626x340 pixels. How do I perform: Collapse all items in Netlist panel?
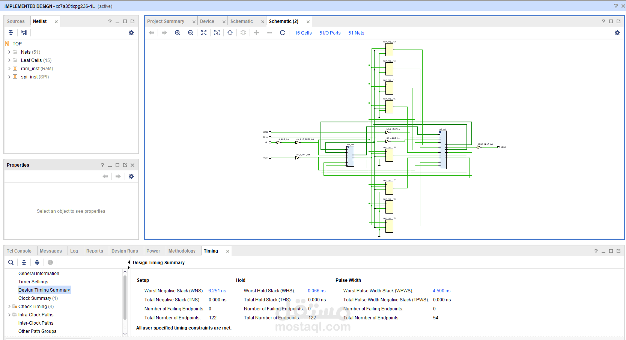click(x=11, y=33)
